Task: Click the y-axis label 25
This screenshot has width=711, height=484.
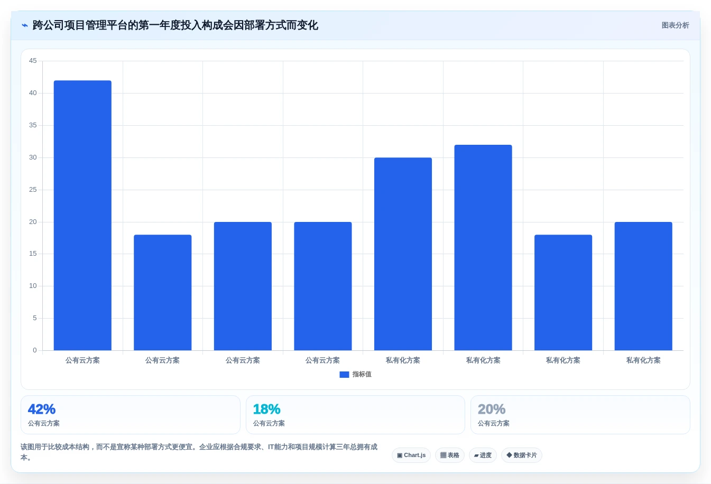Action: point(33,190)
